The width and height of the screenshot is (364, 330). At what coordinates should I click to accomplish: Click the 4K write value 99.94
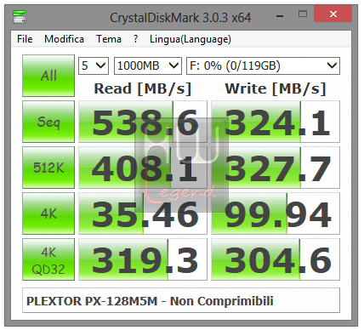pos(276,213)
